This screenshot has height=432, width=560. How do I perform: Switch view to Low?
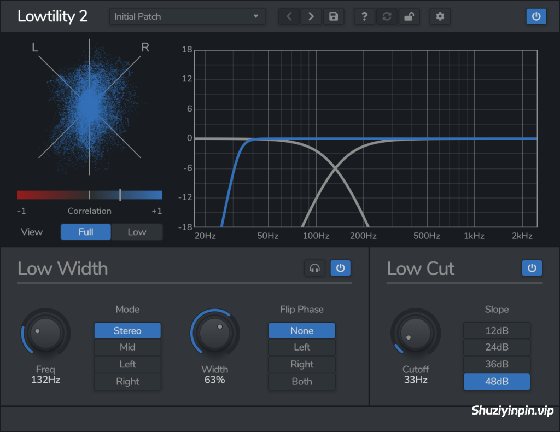point(137,232)
